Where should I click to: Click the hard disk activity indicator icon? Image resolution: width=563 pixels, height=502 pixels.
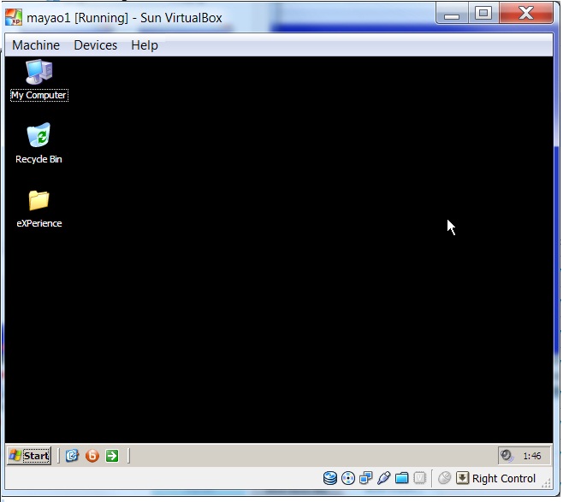pyautogui.click(x=329, y=478)
